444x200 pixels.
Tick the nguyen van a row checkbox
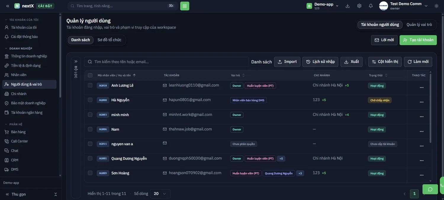pyautogui.click(x=90, y=144)
